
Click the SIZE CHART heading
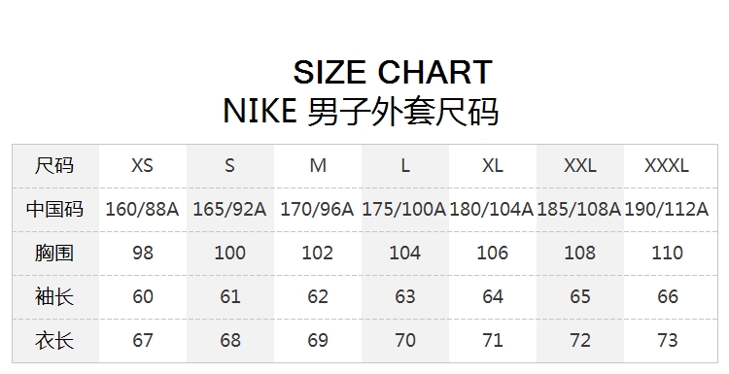pyautogui.click(x=393, y=72)
